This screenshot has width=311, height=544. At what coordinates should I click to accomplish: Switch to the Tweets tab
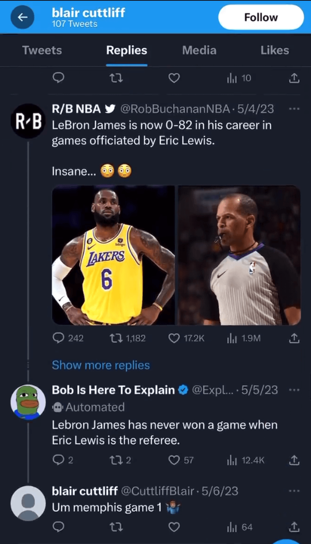pyautogui.click(x=42, y=50)
